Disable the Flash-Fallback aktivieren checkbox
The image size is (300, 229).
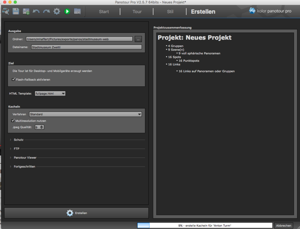[13, 79]
